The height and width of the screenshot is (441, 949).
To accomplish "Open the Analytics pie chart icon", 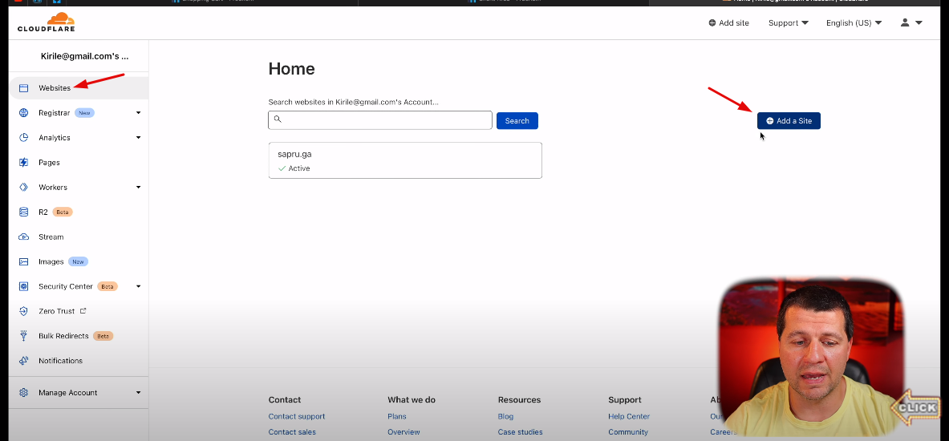I will 23,138.
